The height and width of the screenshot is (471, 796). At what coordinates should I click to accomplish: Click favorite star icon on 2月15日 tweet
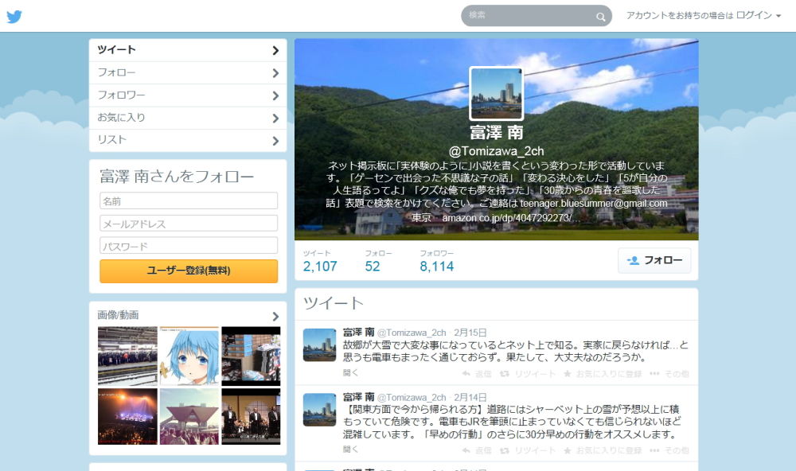[568, 374]
